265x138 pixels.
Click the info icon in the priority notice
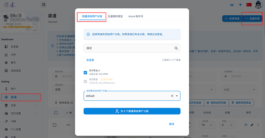(53, 46)
